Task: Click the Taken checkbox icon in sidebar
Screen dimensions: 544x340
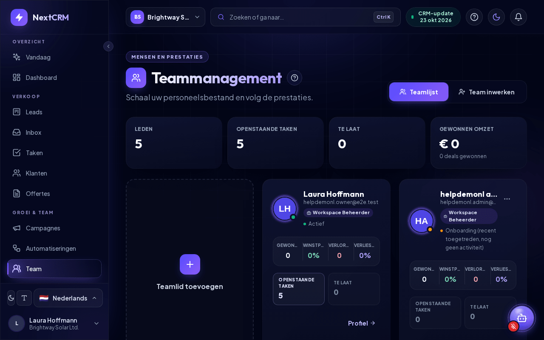Action: tap(17, 153)
